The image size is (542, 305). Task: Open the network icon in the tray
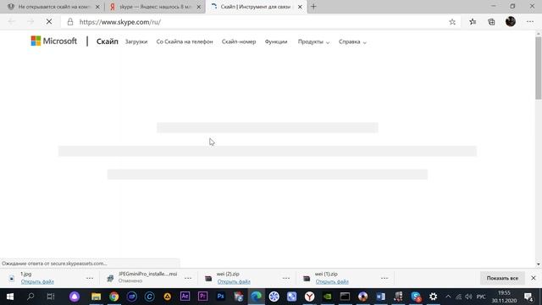point(459,297)
